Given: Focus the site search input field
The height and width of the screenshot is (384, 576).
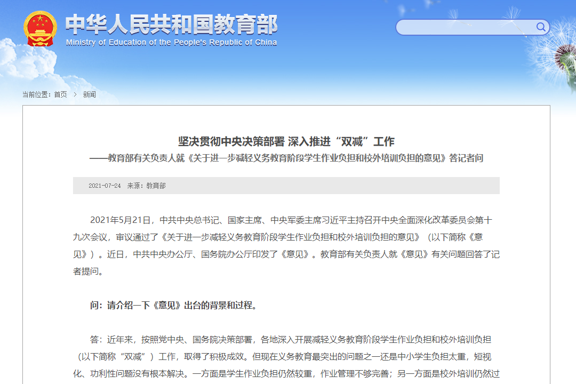Looking at the screenshot, I should pos(472,27).
